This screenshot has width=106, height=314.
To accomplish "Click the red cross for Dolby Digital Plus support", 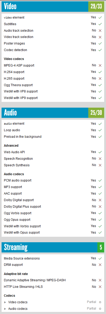I will tap(100, 207).
